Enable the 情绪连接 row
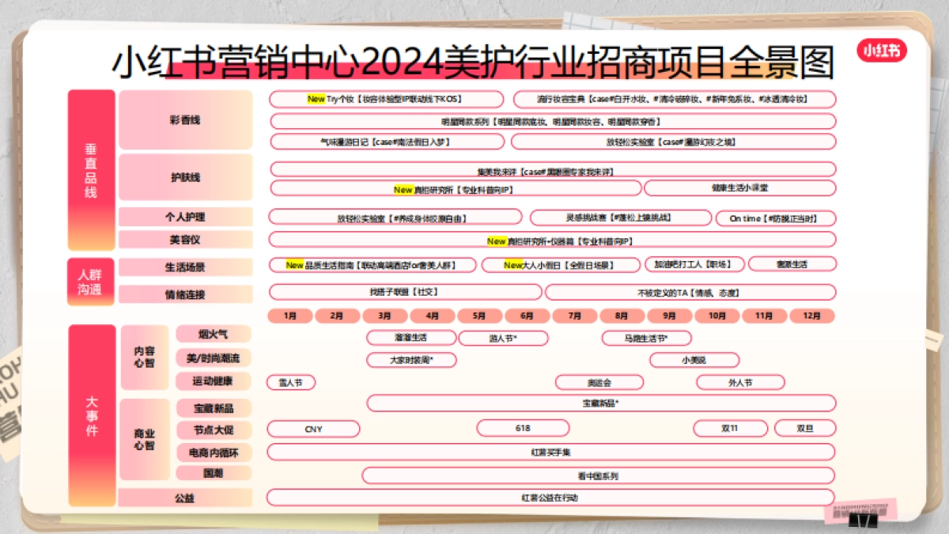The image size is (949, 534). (186, 294)
